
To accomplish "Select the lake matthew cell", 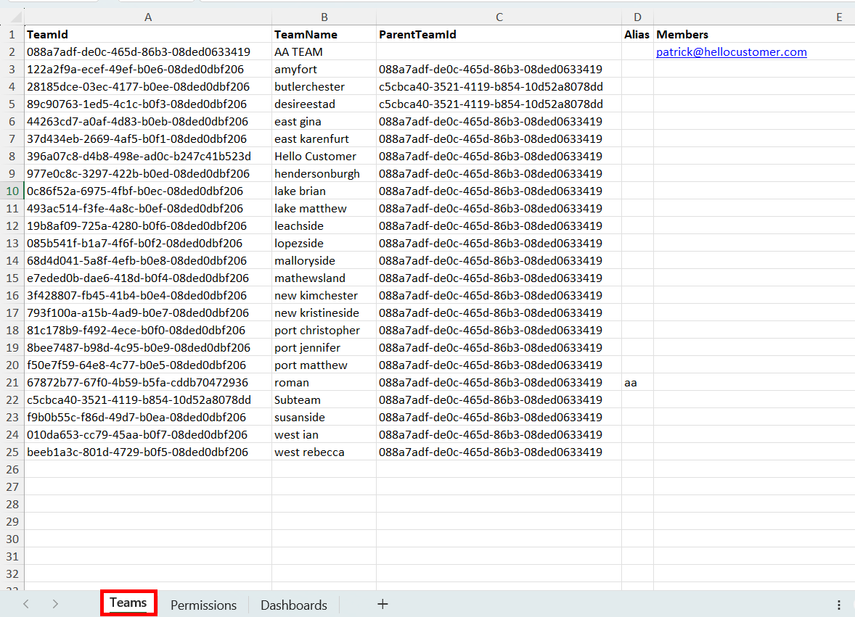I will pos(324,209).
